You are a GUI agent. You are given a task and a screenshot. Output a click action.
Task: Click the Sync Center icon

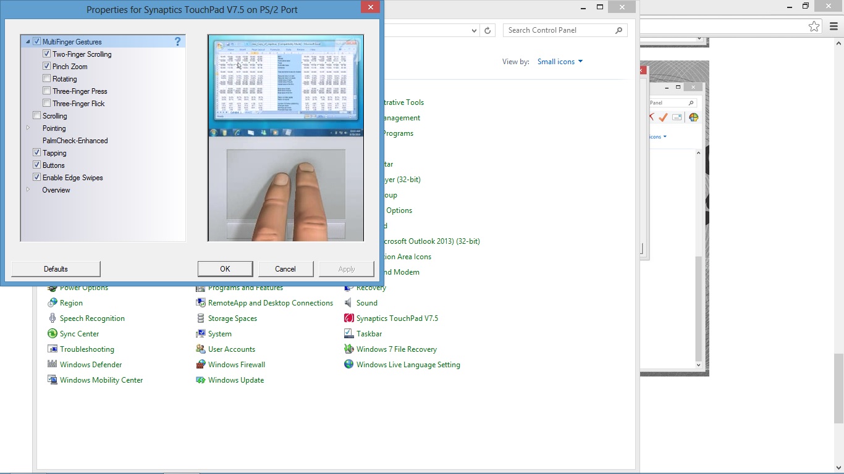pyautogui.click(x=53, y=334)
